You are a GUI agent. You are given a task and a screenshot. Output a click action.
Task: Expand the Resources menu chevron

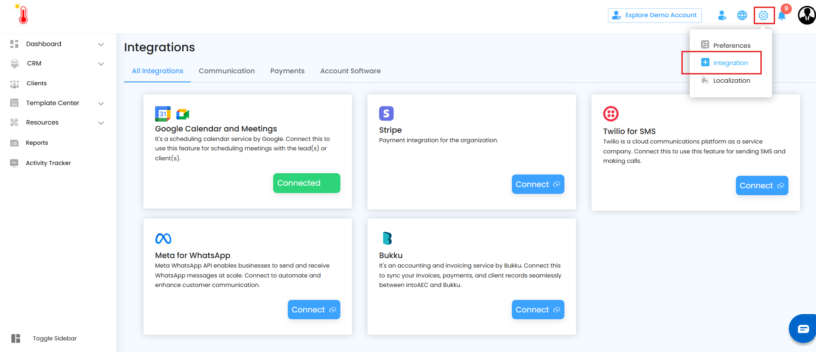101,123
